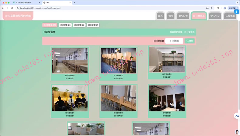Image resolution: width=240 pixels, height=136 pixels.
Task: Bookmark this page with the star icon
Action: (x=211, y=8)
